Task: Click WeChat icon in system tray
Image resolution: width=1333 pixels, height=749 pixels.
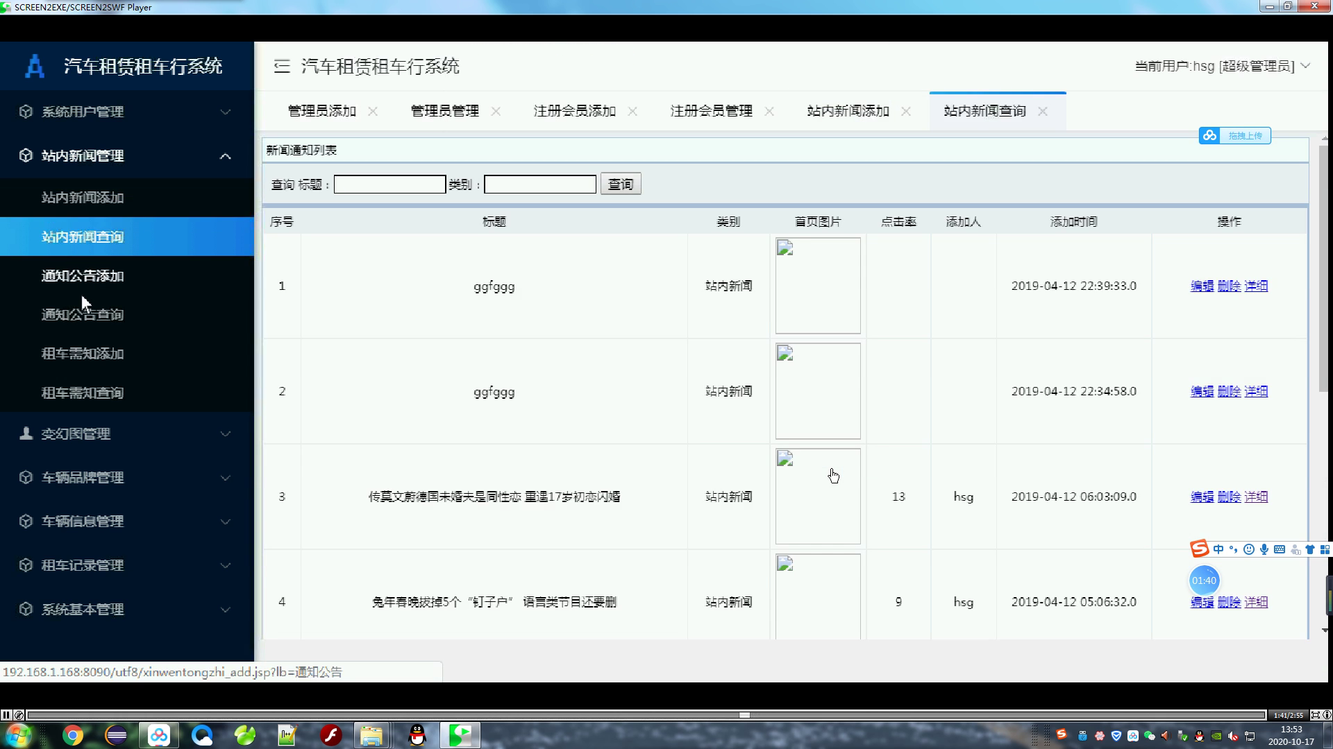Action: (x=1149, y=736)
